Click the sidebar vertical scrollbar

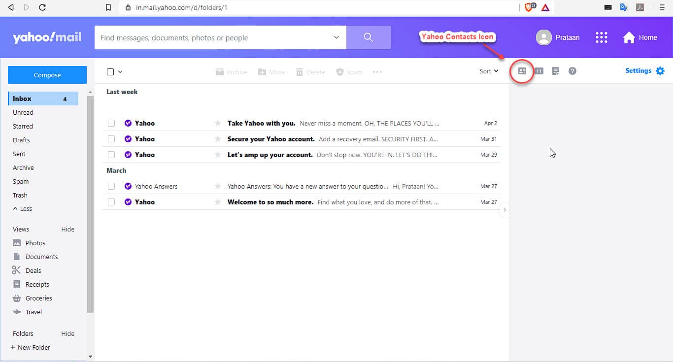pos(90,204)
